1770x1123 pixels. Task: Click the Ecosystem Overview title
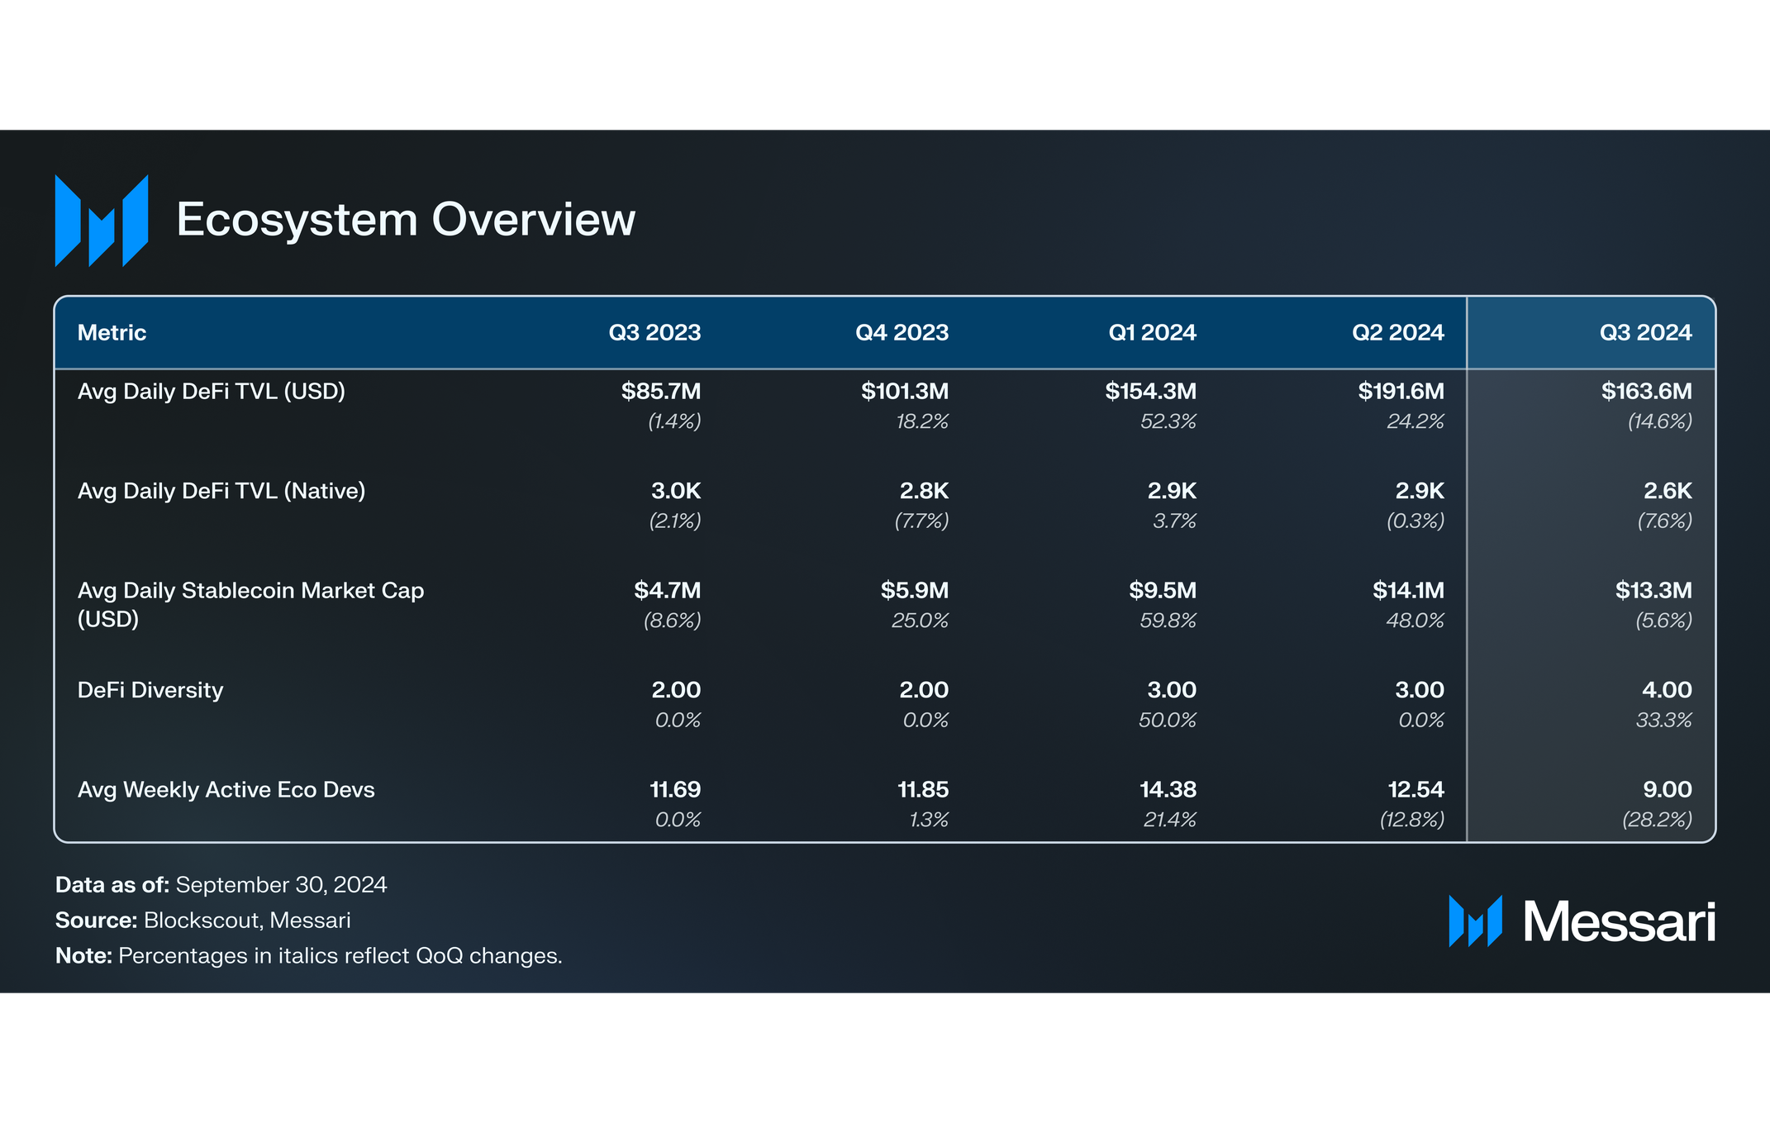pyautogui.click(x=406, y=220)
